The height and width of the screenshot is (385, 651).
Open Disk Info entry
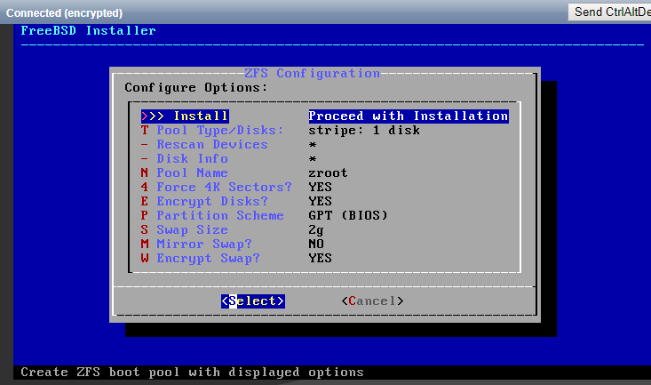[x=185, y=159]
